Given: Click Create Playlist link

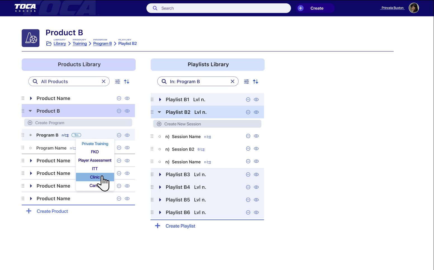Looking at the screenshot, I should tap(180, 226).
